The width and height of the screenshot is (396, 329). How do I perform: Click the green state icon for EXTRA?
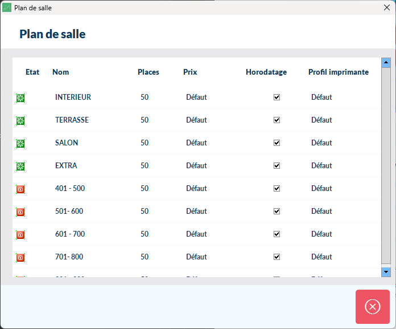tap(20, 166)
